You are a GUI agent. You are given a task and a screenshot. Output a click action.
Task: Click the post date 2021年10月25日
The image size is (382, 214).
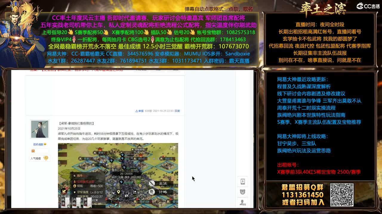tap(69, 128)
